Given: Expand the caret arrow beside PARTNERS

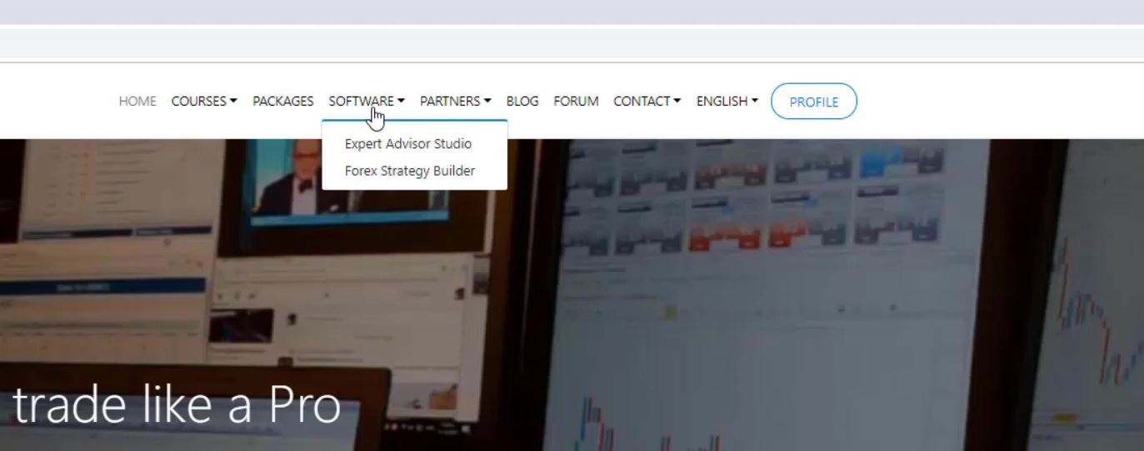Looking at the screenshot, I should (x=487, y=102).
